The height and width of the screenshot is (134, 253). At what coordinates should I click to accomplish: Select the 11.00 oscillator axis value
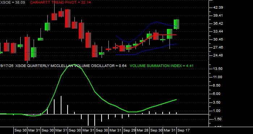click(x=218, y=77)
